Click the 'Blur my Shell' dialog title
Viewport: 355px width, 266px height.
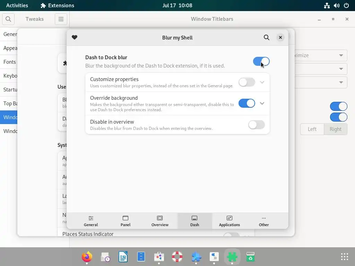tap(177, 37)
